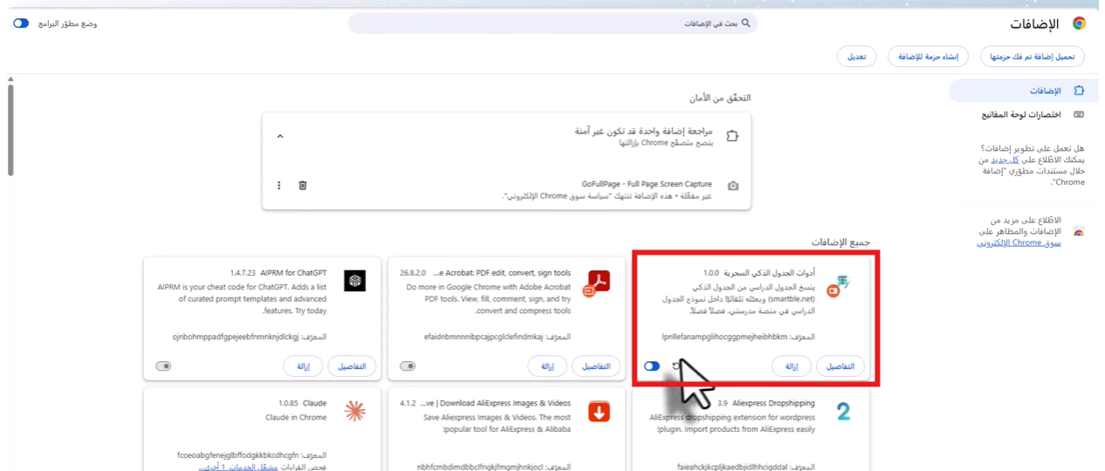The image size is (1105, 471).
Task: Disable the أدوات الجدول الذكي extension toggle
Action: click(x=652, y=366)
